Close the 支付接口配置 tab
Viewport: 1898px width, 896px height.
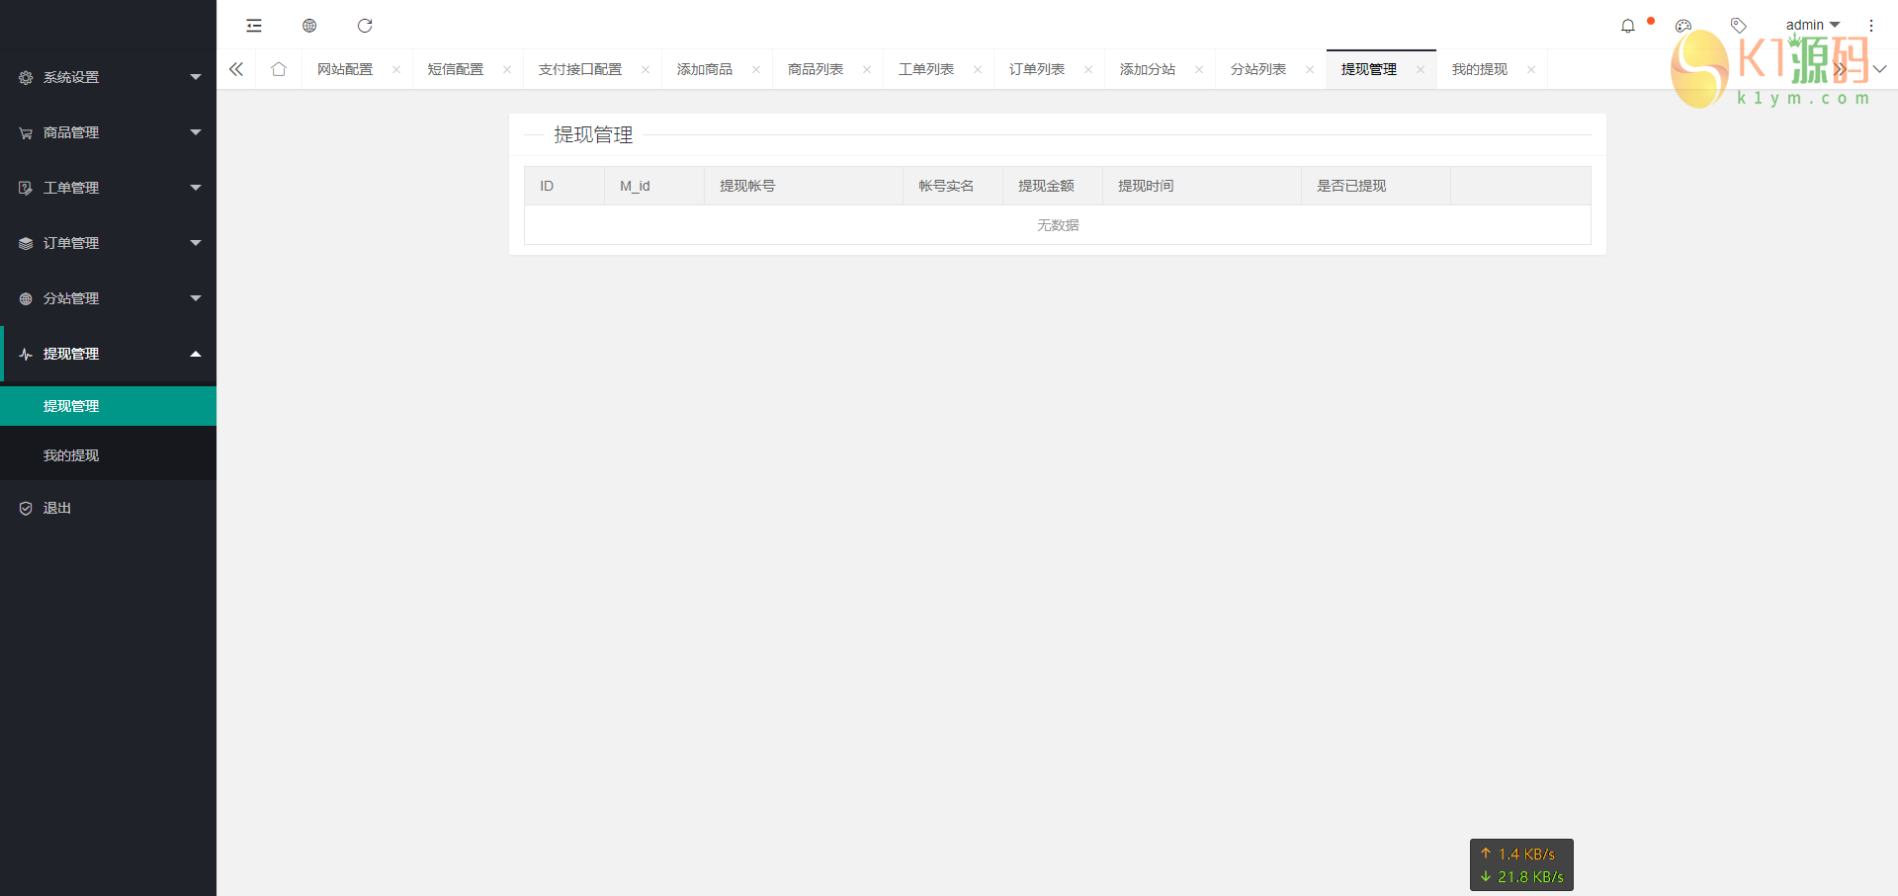point(646,69)
